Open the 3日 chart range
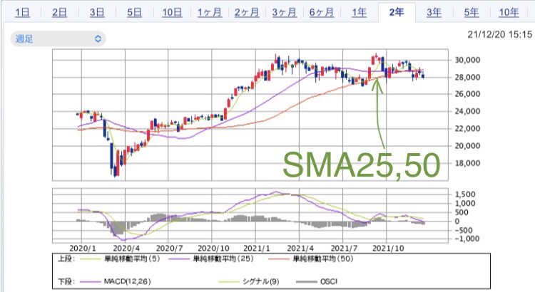 click(97, 13)
